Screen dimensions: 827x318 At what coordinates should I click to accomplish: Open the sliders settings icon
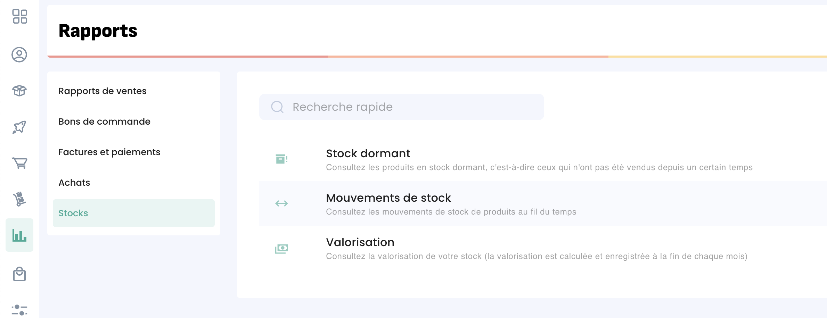point(19,310)
